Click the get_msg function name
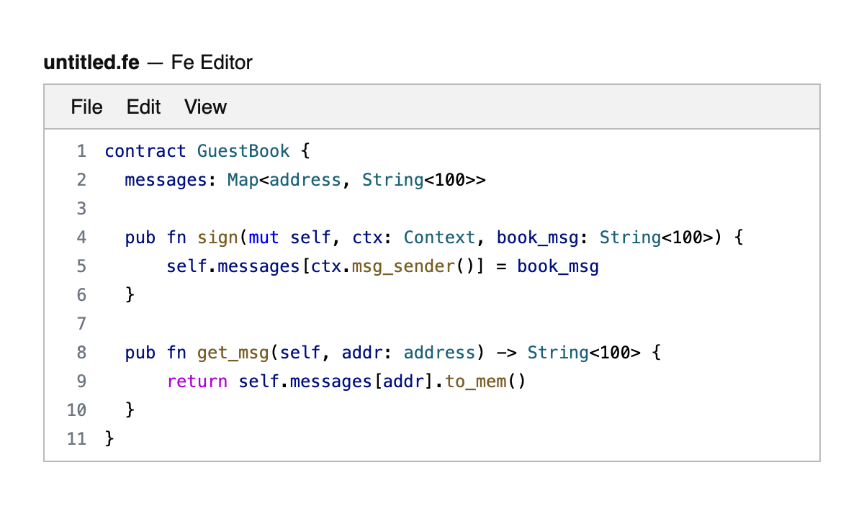Image resolution: width=864 pixels, height=511 pixels. [x=233, y=353]
